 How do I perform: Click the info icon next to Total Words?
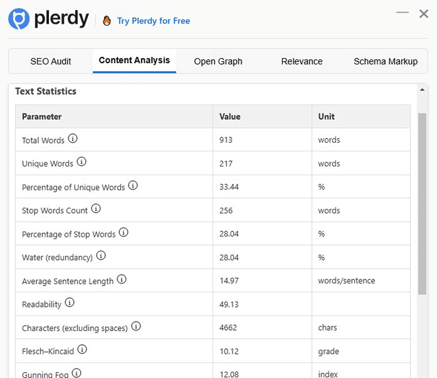[73, 139]
